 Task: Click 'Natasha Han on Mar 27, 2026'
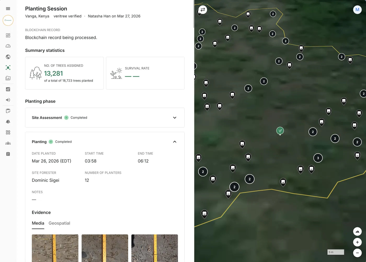click(x=114, y=16)
